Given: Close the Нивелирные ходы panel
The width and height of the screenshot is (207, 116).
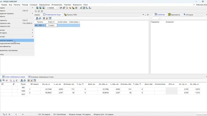Looking at the screenshot, I should [x=148, y=15].
